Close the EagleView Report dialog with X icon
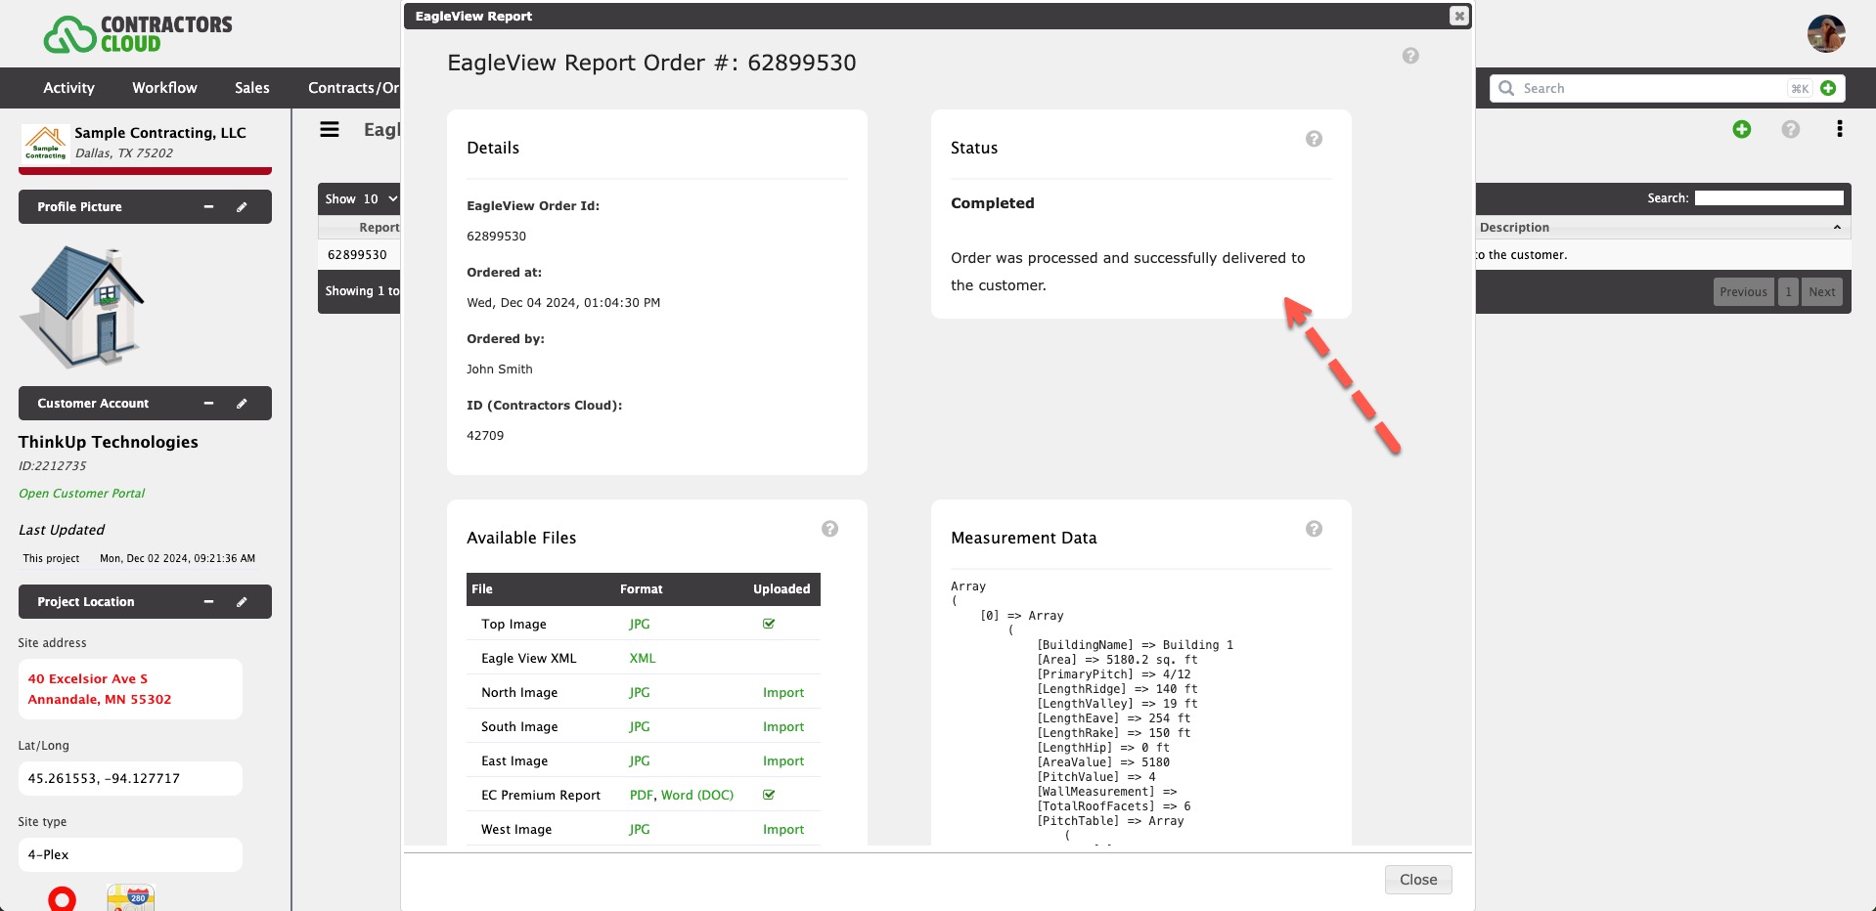1876x911 pixels. point(1458,16)
